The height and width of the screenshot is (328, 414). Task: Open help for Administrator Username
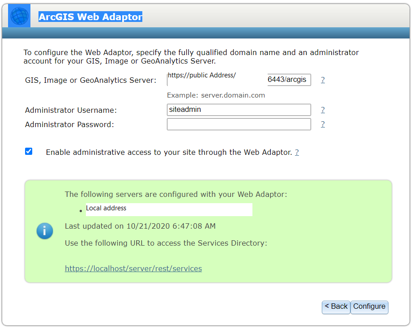click(x=323, y=110)
